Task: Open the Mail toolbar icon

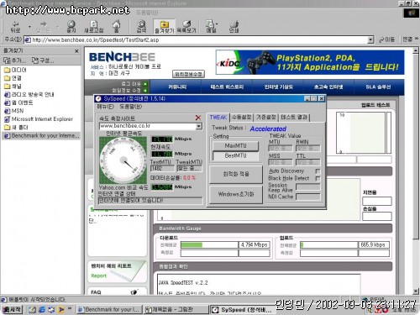Action: [x=211, y=26]
